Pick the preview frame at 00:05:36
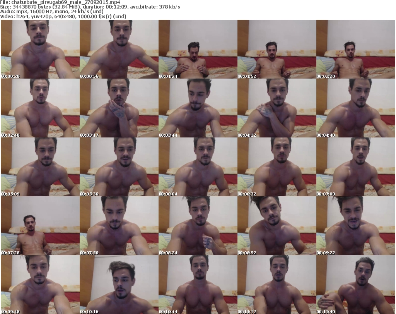The height and width of the screenshot is (314, 396). (x=119, y=167)
